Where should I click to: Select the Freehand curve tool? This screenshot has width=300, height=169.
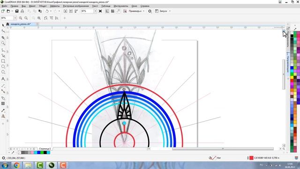point(3,50)
